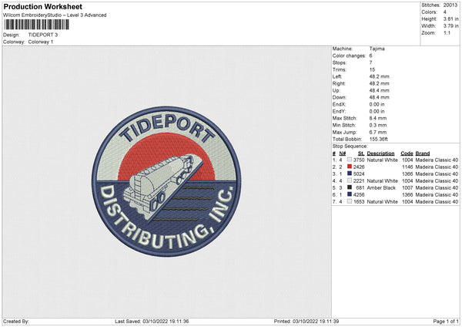The height and width of the screenshot is (327, 462).
Task: Select the Tajima machine value
Action: point(377,49)
